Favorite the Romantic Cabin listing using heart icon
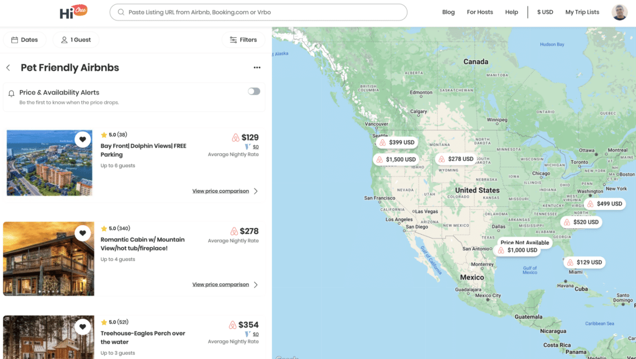The height and width of the screenshot is (359, 636). pos(83,233)
